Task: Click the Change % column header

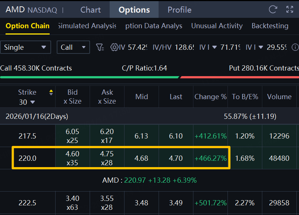Action: [x=210, y=97]
